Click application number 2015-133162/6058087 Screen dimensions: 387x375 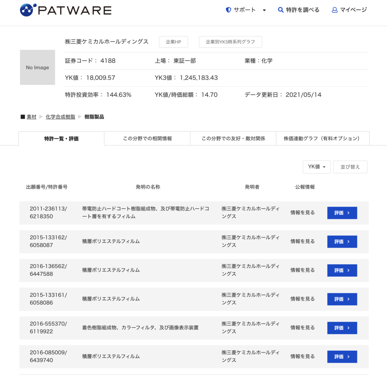48,241
